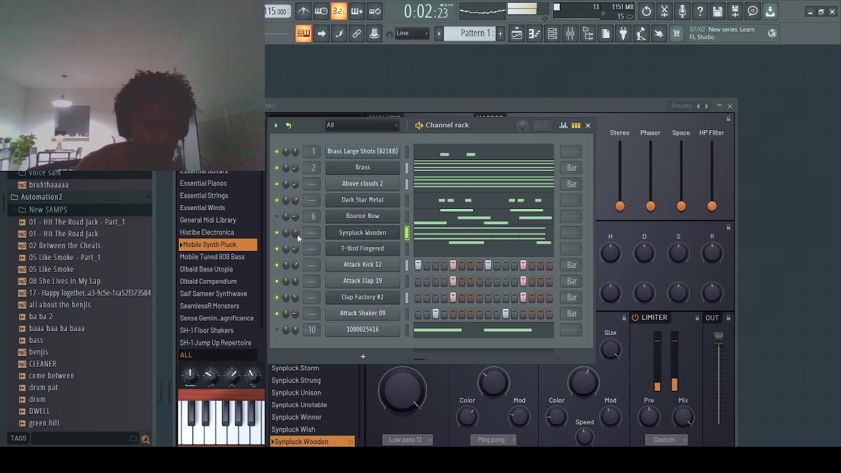This screenshot has height=473, width=841.
Task: Open the Brass channel button
Action: click(x=363, y=168)
